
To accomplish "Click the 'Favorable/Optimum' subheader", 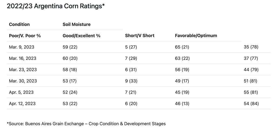I will coord(196,36).
